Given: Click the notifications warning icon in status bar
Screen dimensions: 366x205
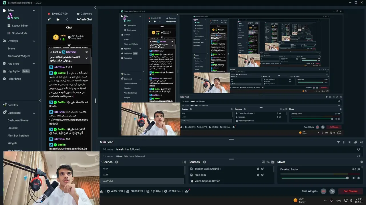Looking at the screenshot, I should (187, 191).
